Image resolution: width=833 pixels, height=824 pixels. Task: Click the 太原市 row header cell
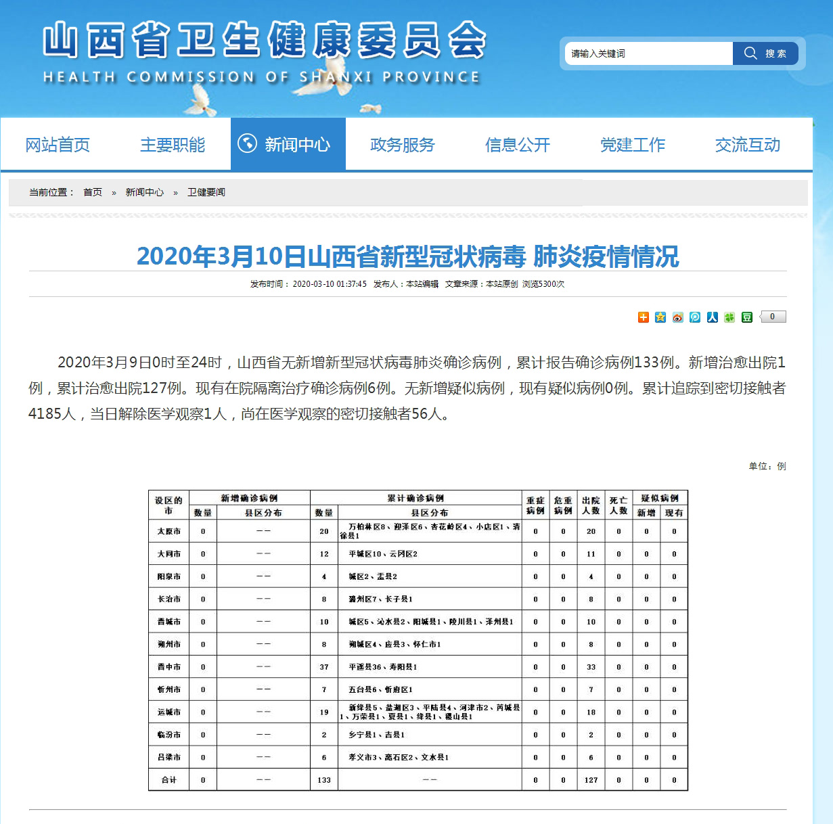pyautogui.click(x=169, y=531)
